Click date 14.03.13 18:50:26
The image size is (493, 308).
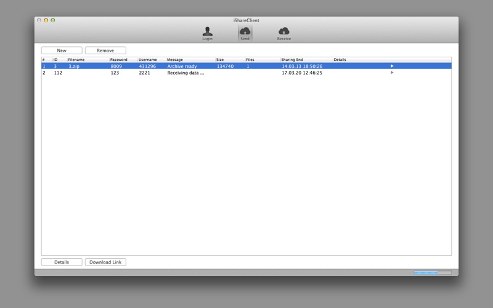point(302,67)
